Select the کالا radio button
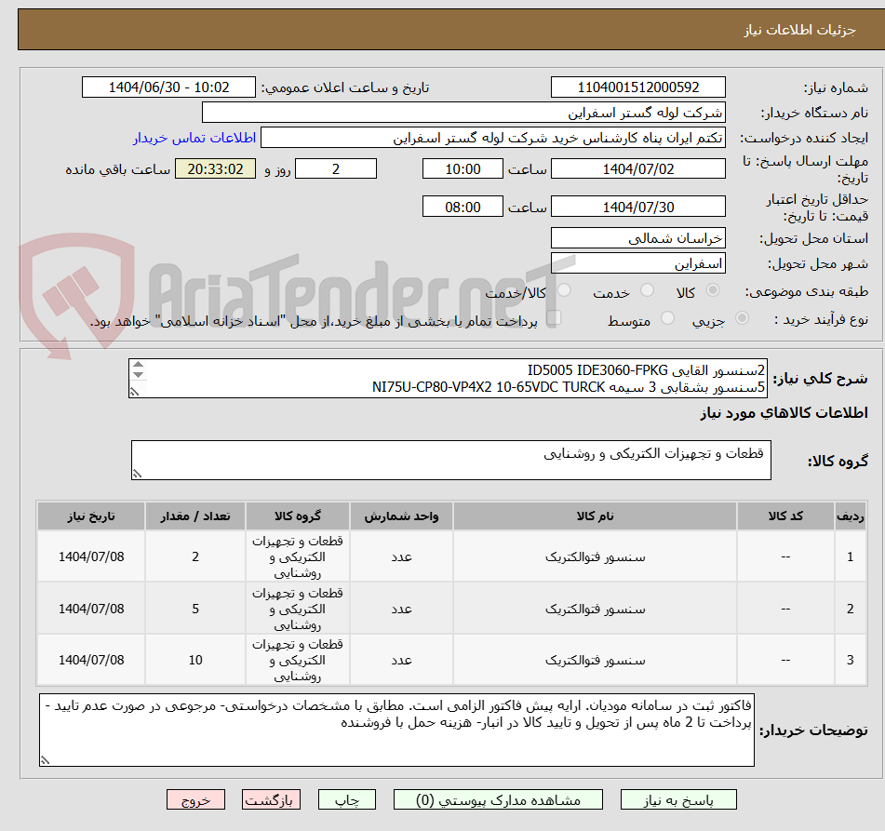The image size is (885, 831). pyautogui.click(x=713, y=289)
